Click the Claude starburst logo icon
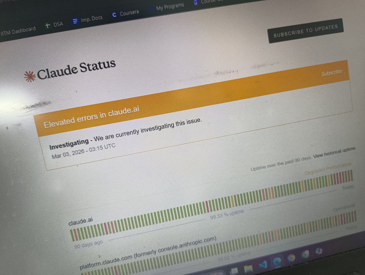 (x=30, y=76)
